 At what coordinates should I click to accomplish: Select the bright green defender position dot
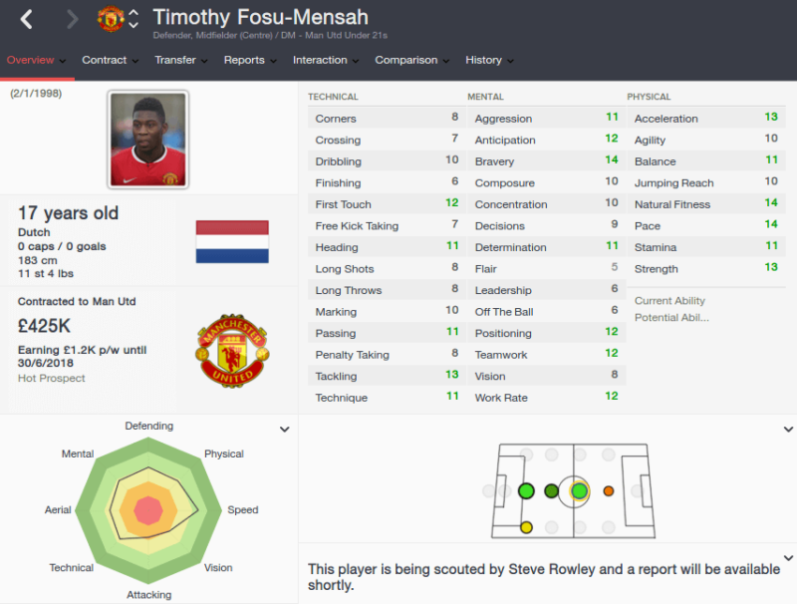pyautogui.click(x=526, y=491)
